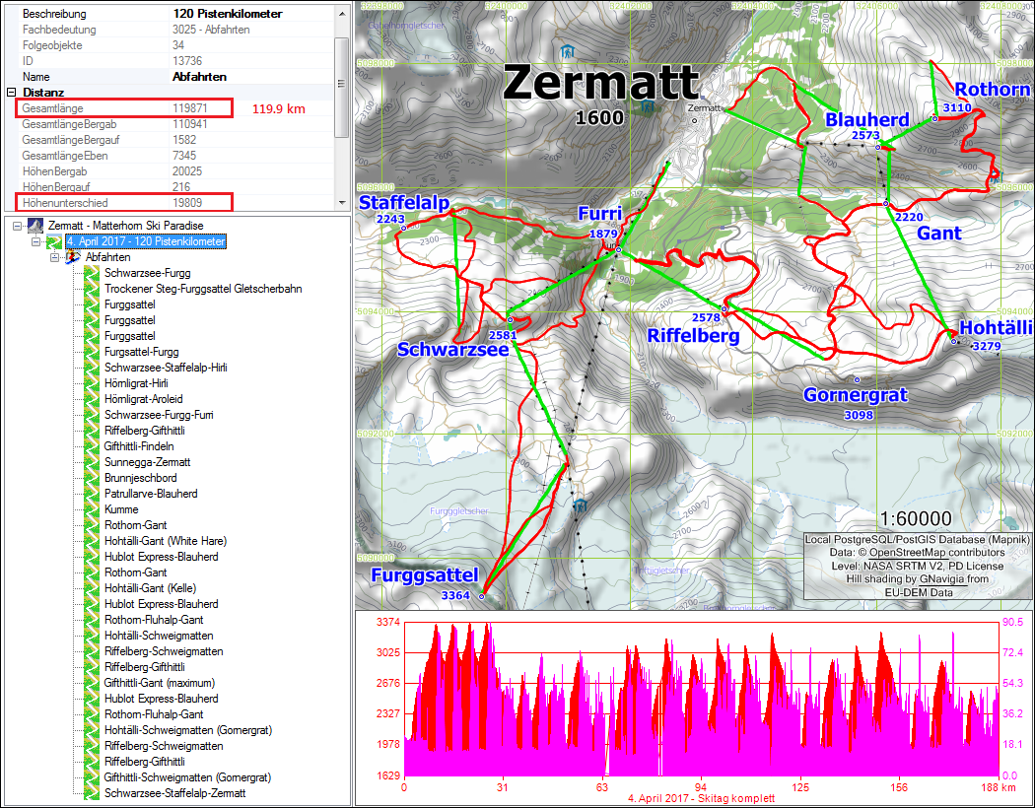Select the Fachbedeutung property row
The image size is (1035, 808).
click(x=176, y=30)
